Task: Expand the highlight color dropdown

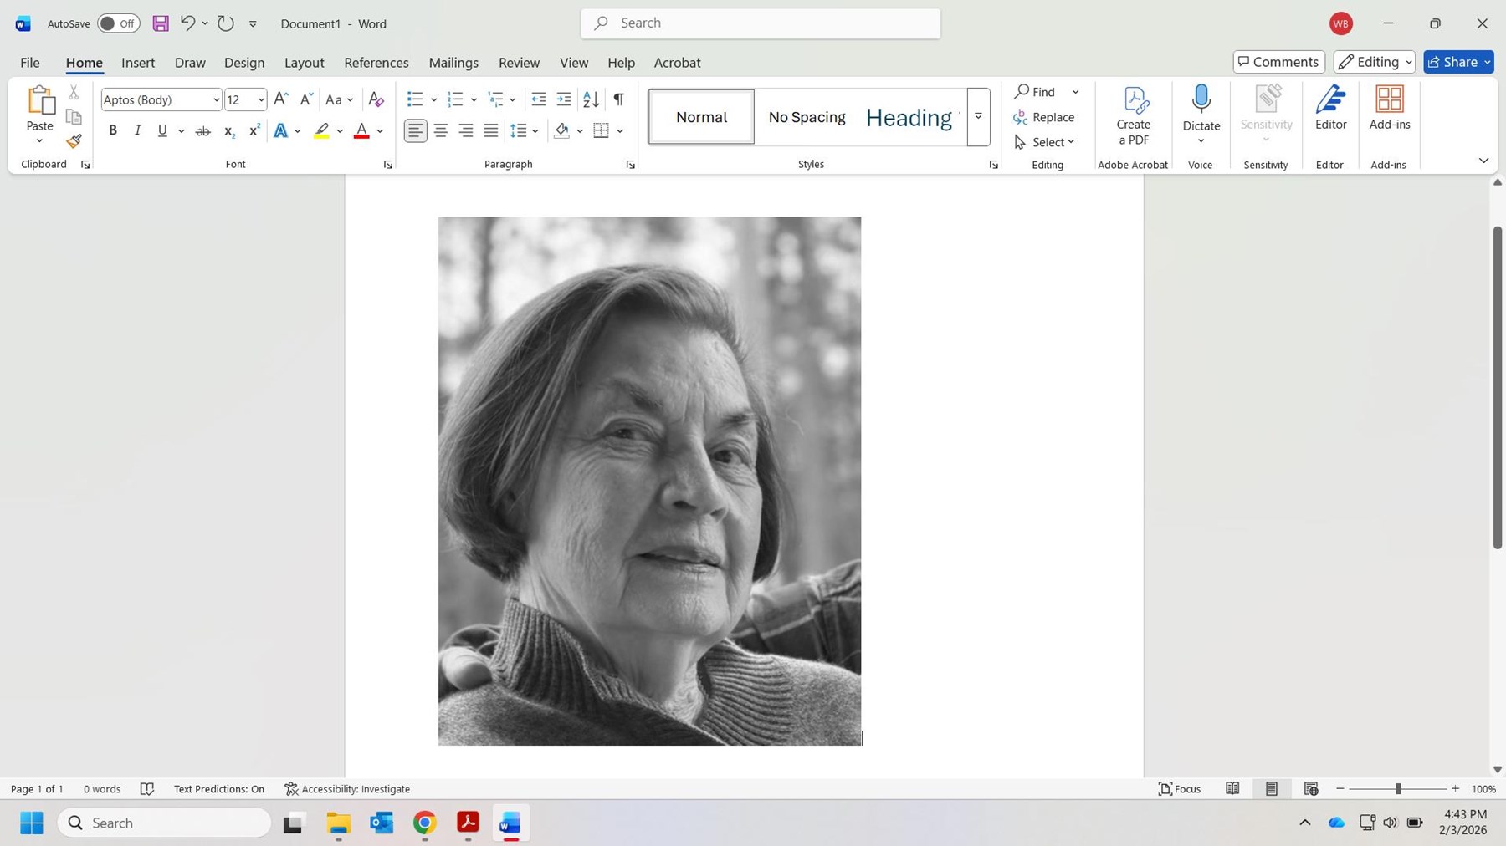Action: coord(339,130)
